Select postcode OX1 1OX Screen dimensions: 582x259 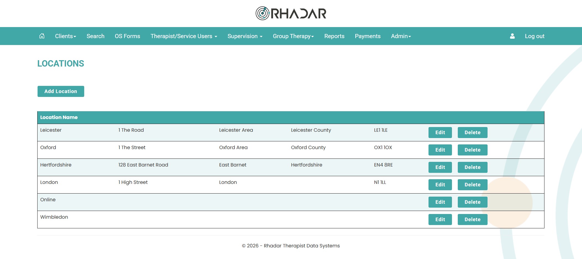coord(383,147)
